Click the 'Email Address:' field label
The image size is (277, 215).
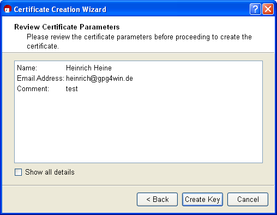point(40,79)
